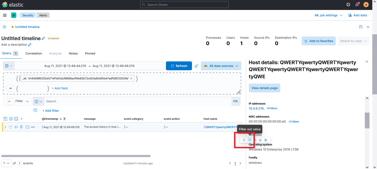This screenshot has width=377, height=169.
Task: Click the Filter for value plus icon
Action: (x=244, y=140)
